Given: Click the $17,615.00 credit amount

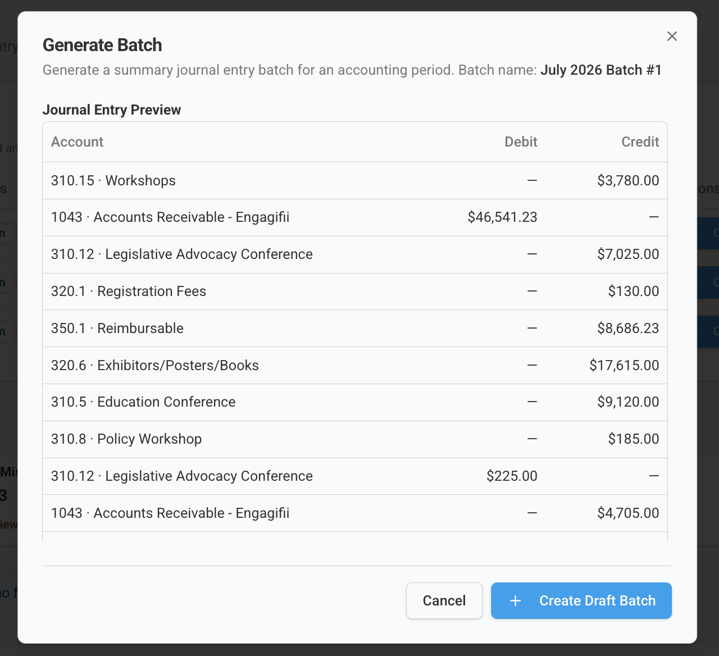Looking at the screenshot, I should [624, 366].
